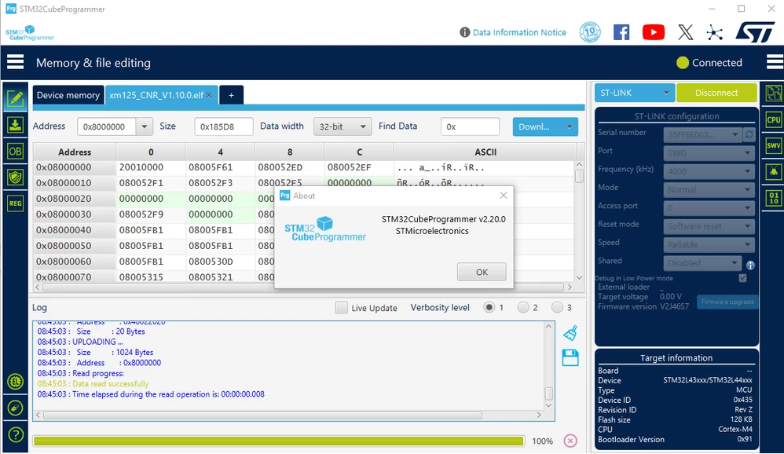The height and width of the screenshot is (454, 784).
Task: Expand the Download button arrow
Action: 569,127
